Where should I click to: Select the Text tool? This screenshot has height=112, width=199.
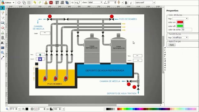click(x=2, y=43)
